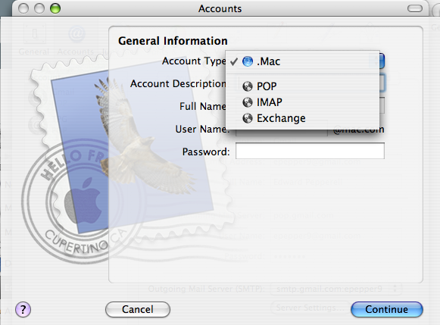
Task: Click the blue .Mac globe icon
Action: (248, 61)
